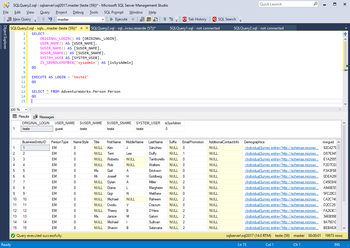Open Tab History
This screenshot has height=248, width=350.
[195, 19]
